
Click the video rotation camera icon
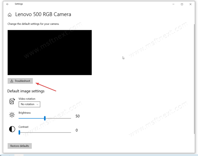point(12,101)
